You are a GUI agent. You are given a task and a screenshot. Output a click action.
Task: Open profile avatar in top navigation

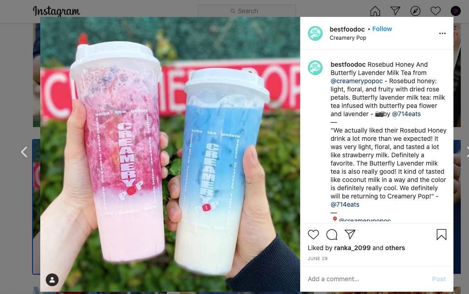[x=456, y=11]
